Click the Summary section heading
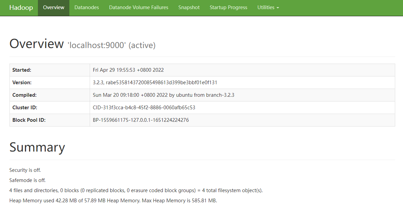The width and height of the screenshot is (403, 205). click(37, 147)
